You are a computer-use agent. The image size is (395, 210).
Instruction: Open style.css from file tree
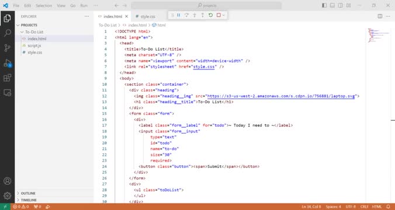pos(34,52)
